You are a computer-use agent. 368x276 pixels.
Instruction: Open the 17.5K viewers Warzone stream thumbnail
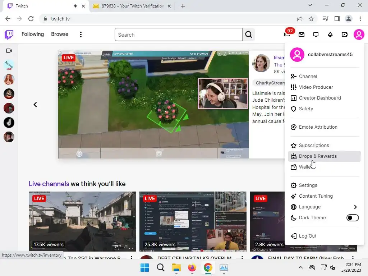[x=82, y=221]
